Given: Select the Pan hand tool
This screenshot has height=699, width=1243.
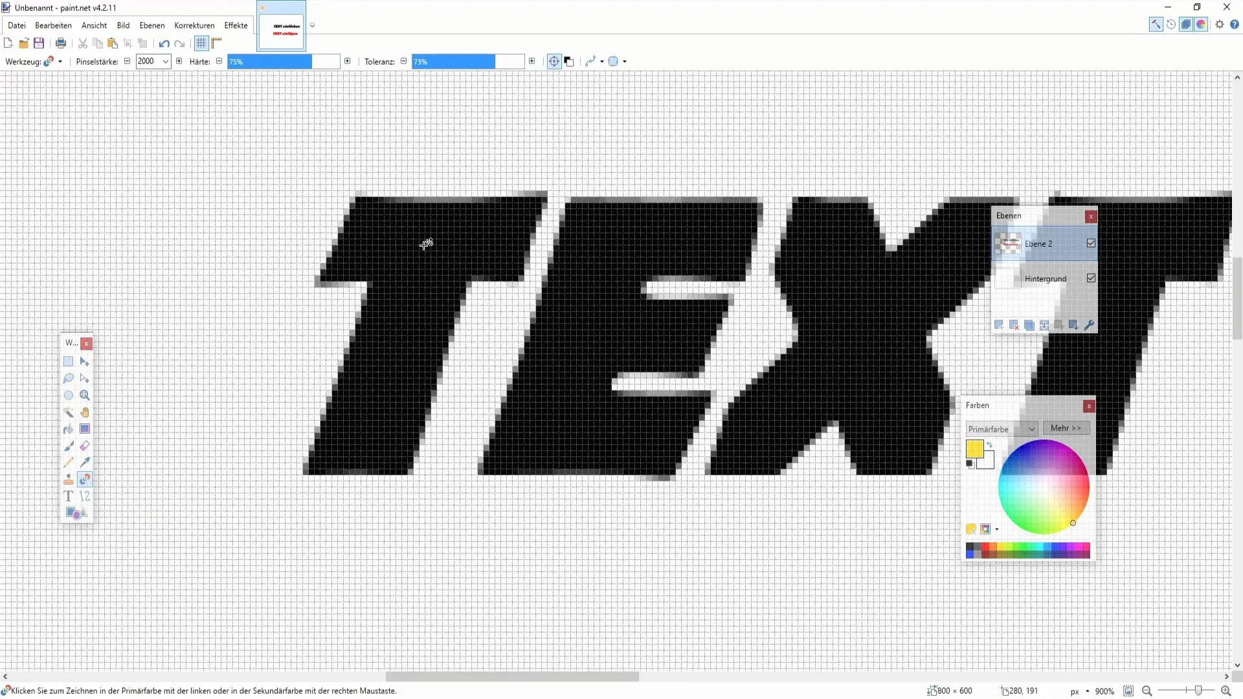Looking at the screenshot, I should (x=85, y=412).
